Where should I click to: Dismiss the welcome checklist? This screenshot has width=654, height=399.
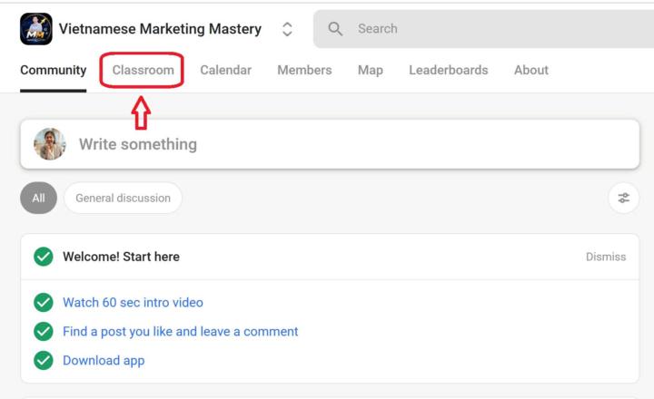click(x=606, y=257)
